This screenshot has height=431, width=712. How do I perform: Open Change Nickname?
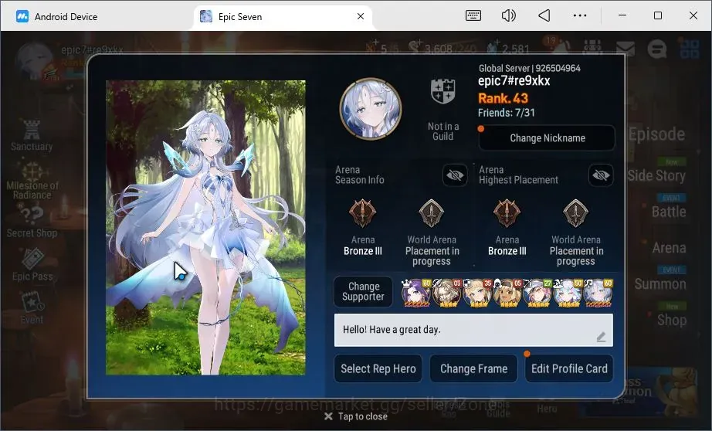pos(547,138)
